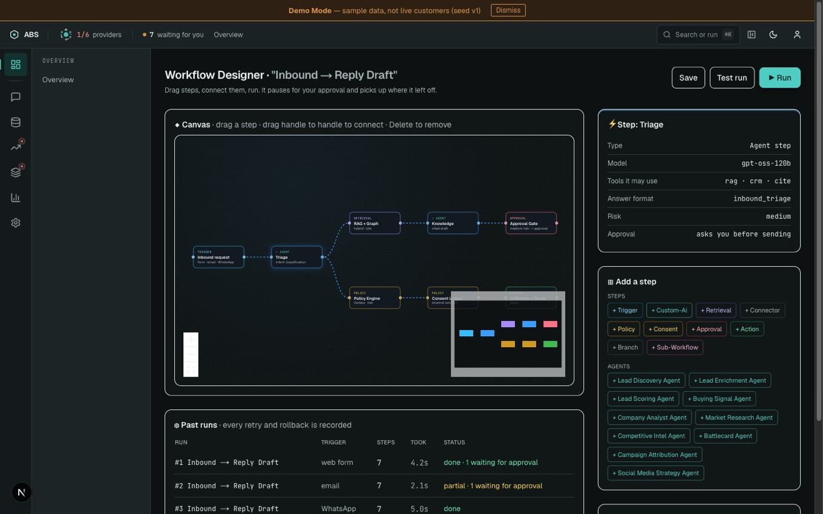Add a Custom-AI step
Screen dimensions: 823x514
(x=669, y=310)
